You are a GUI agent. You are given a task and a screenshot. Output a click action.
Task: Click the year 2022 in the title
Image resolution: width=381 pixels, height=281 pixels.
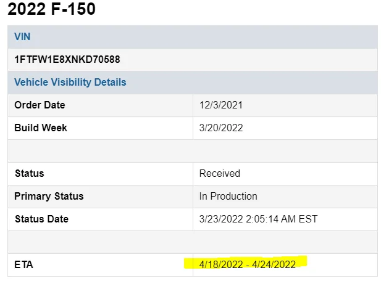pos(25,9)
